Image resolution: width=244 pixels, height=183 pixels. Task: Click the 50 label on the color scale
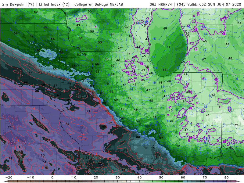[x=161, y=178]
